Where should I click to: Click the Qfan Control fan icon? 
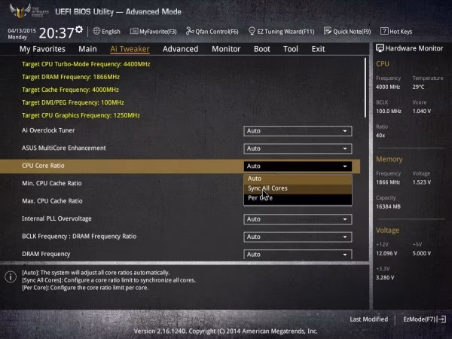click(x=190, y=31)
